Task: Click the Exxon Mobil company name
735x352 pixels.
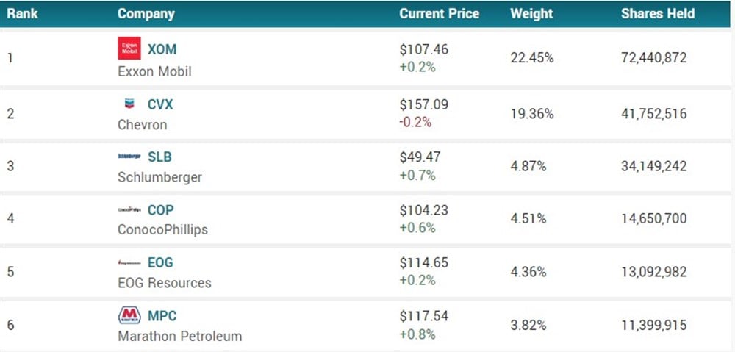Action: click(x=154, y=72)
